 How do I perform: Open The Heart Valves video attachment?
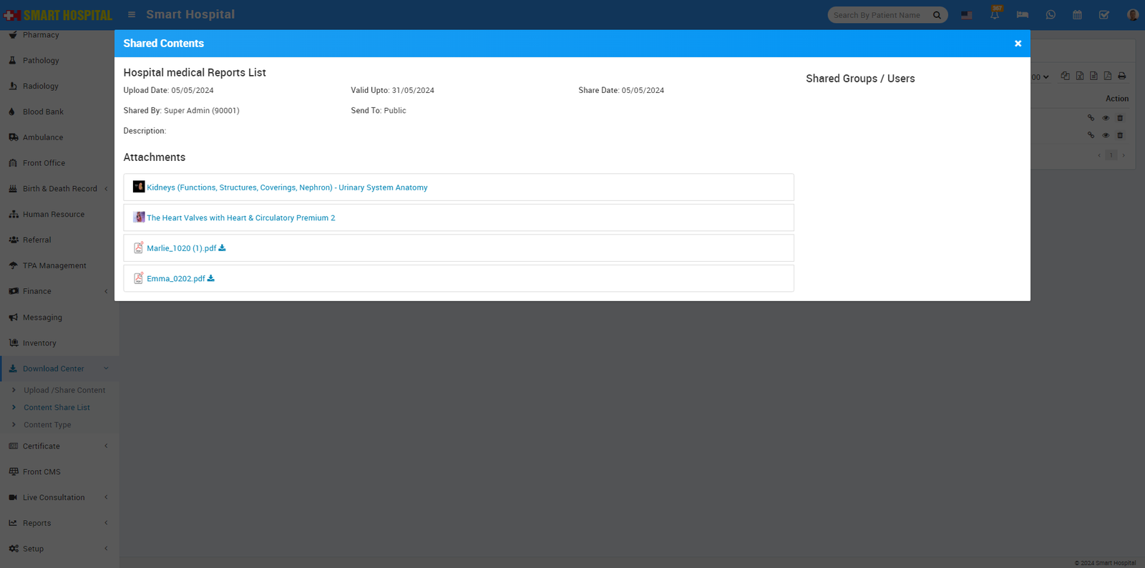(x=240, y=218)
